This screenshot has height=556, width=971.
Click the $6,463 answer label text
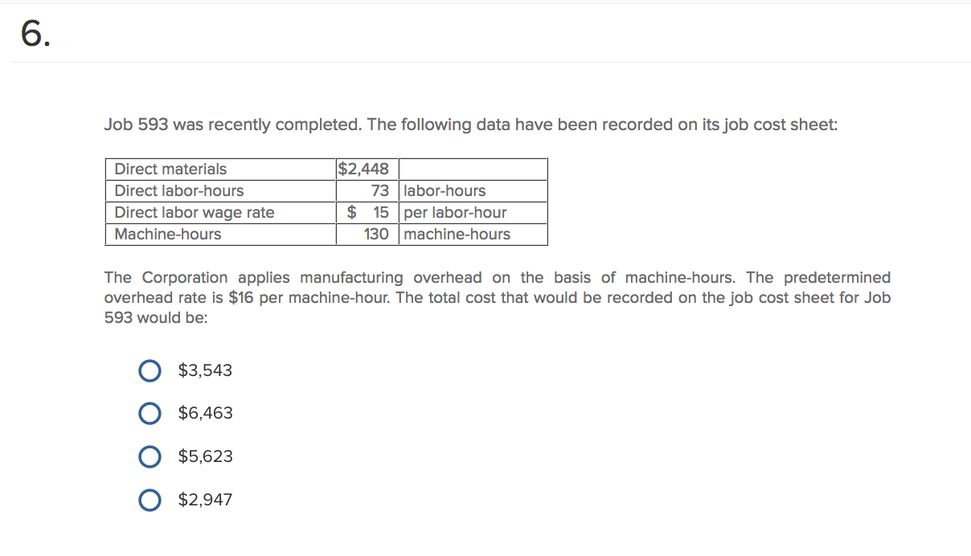[x=204, y=413]
